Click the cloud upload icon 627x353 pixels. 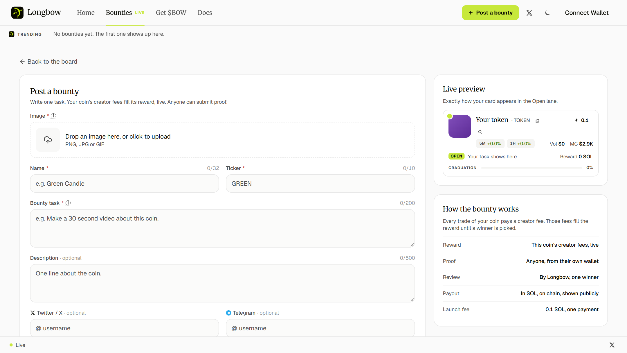coord(48,140)
